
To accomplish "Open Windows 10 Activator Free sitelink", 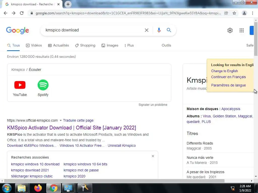I will 82,146.
